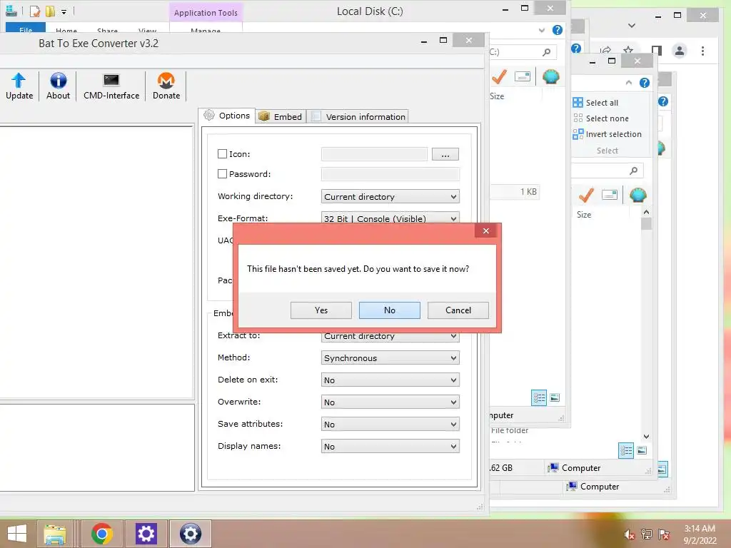
Task: Click the blue gear taskbar icon
Action: pos(190,534)
